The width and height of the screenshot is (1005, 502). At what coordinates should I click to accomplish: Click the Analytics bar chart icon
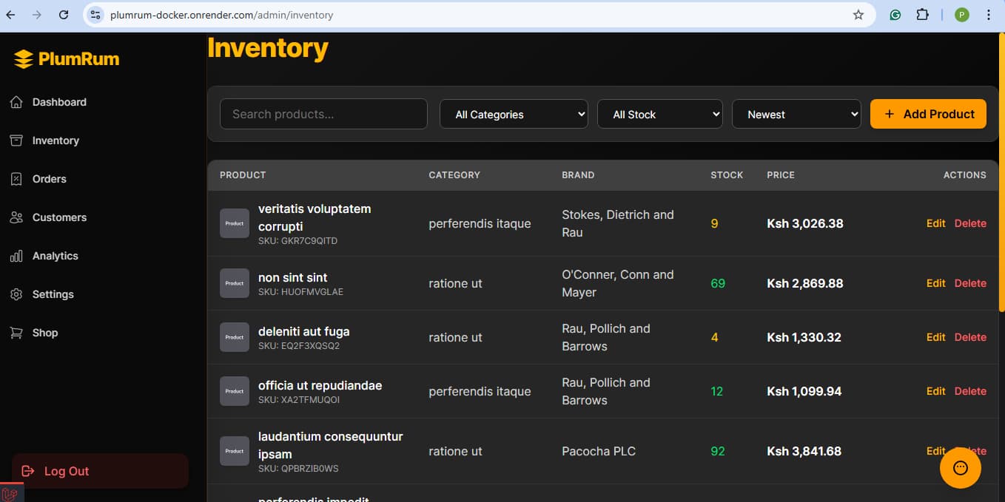pos(16,256)
